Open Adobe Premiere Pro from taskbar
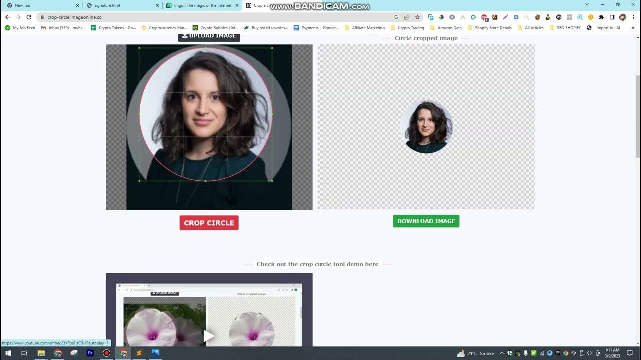Image resolution: width=641 pixels, height=360 pixels. pos(90,353)
